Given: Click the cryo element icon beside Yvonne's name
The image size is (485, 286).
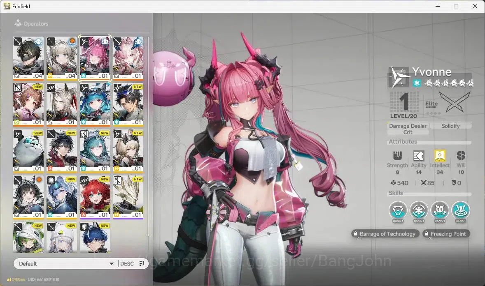Looking at the screenshot, I should click(417, 83).
